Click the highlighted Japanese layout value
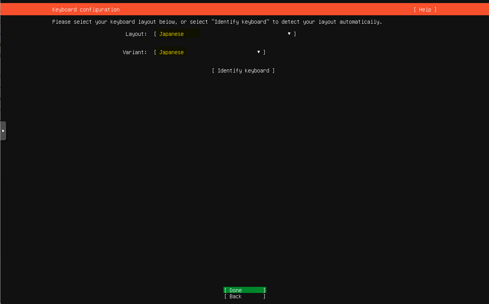Screen dimensions: 489x304 [x=171, y=34]
